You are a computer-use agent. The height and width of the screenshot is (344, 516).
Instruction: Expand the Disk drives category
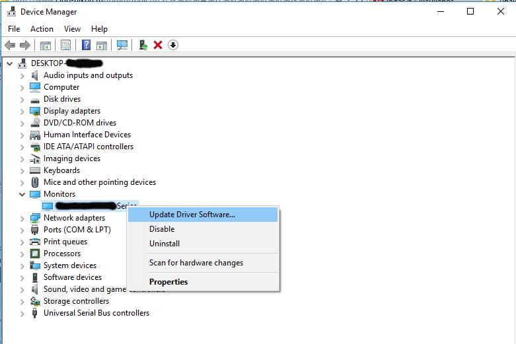click(22, 100)
